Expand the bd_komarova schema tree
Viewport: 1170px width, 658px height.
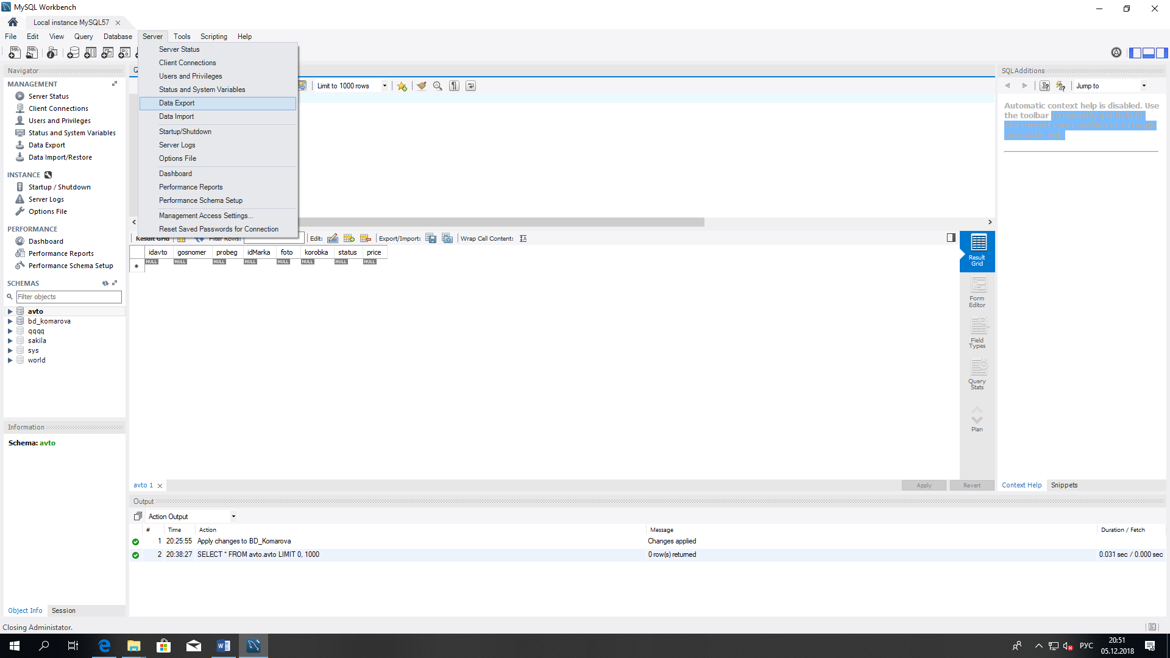9,320
